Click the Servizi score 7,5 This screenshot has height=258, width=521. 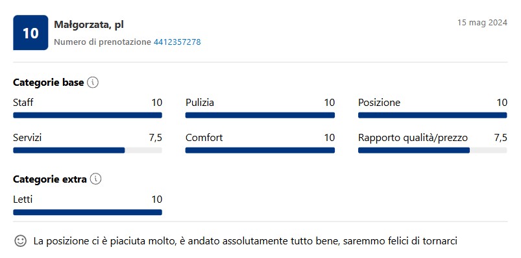point(156,138)
